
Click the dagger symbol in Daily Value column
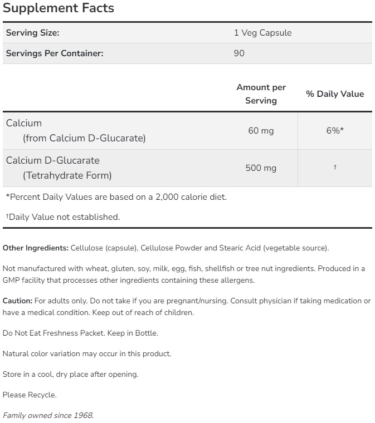click(x=334, y=168)
